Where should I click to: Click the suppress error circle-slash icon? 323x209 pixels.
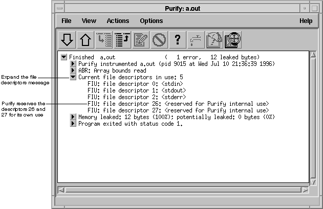(x=159, y=40)
